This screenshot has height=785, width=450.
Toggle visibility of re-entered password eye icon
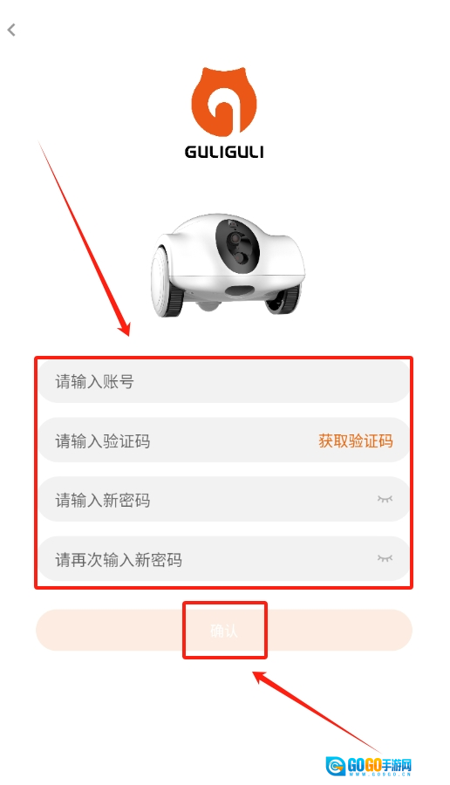pyautogui.click(x=385, y=558)
